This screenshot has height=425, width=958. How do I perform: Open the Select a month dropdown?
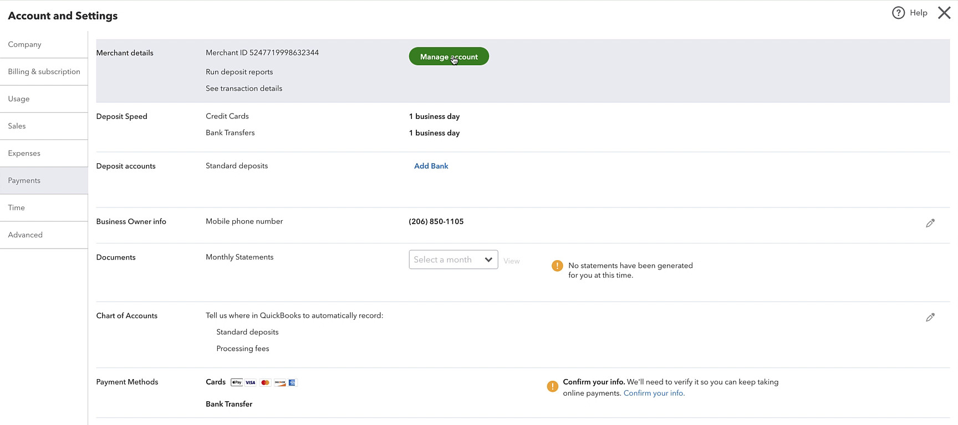[x=453, y=260]
